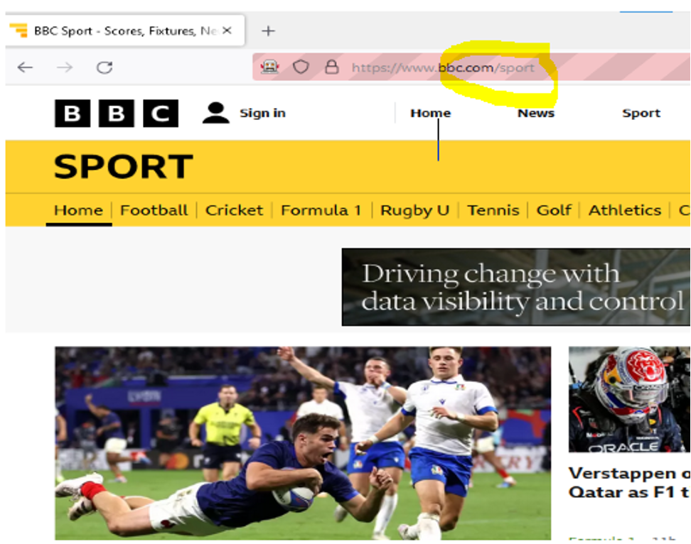Go to the Formula 1 section
691x544 pixels.
[321, 210]
